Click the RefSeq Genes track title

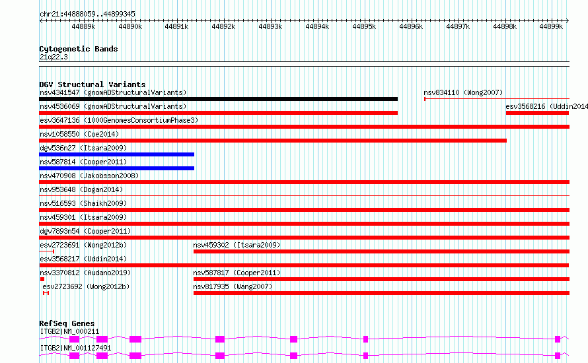click(67, 323)
